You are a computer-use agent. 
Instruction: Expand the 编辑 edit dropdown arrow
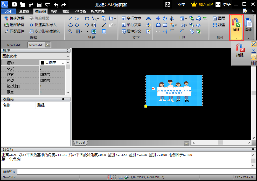pos(248,38)
